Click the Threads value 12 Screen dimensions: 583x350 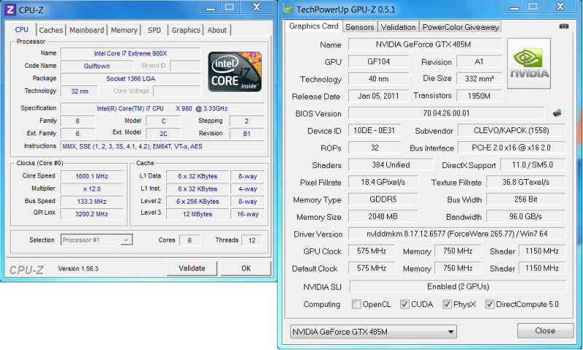251,241
